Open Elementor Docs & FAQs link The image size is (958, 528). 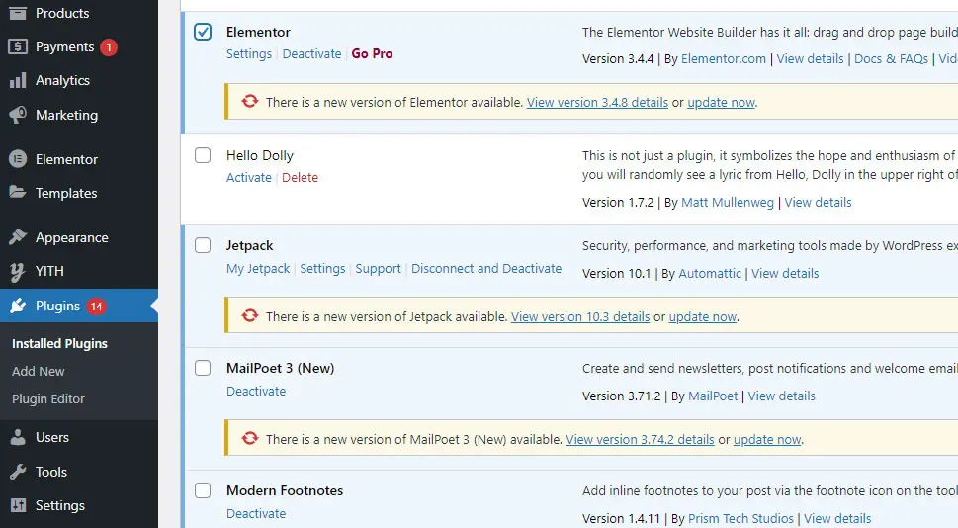(x=891, y=58)
